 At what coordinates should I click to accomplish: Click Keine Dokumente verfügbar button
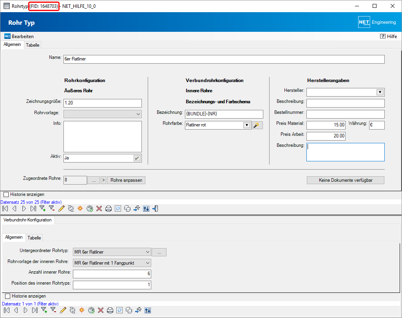click(x=346, y=180)
